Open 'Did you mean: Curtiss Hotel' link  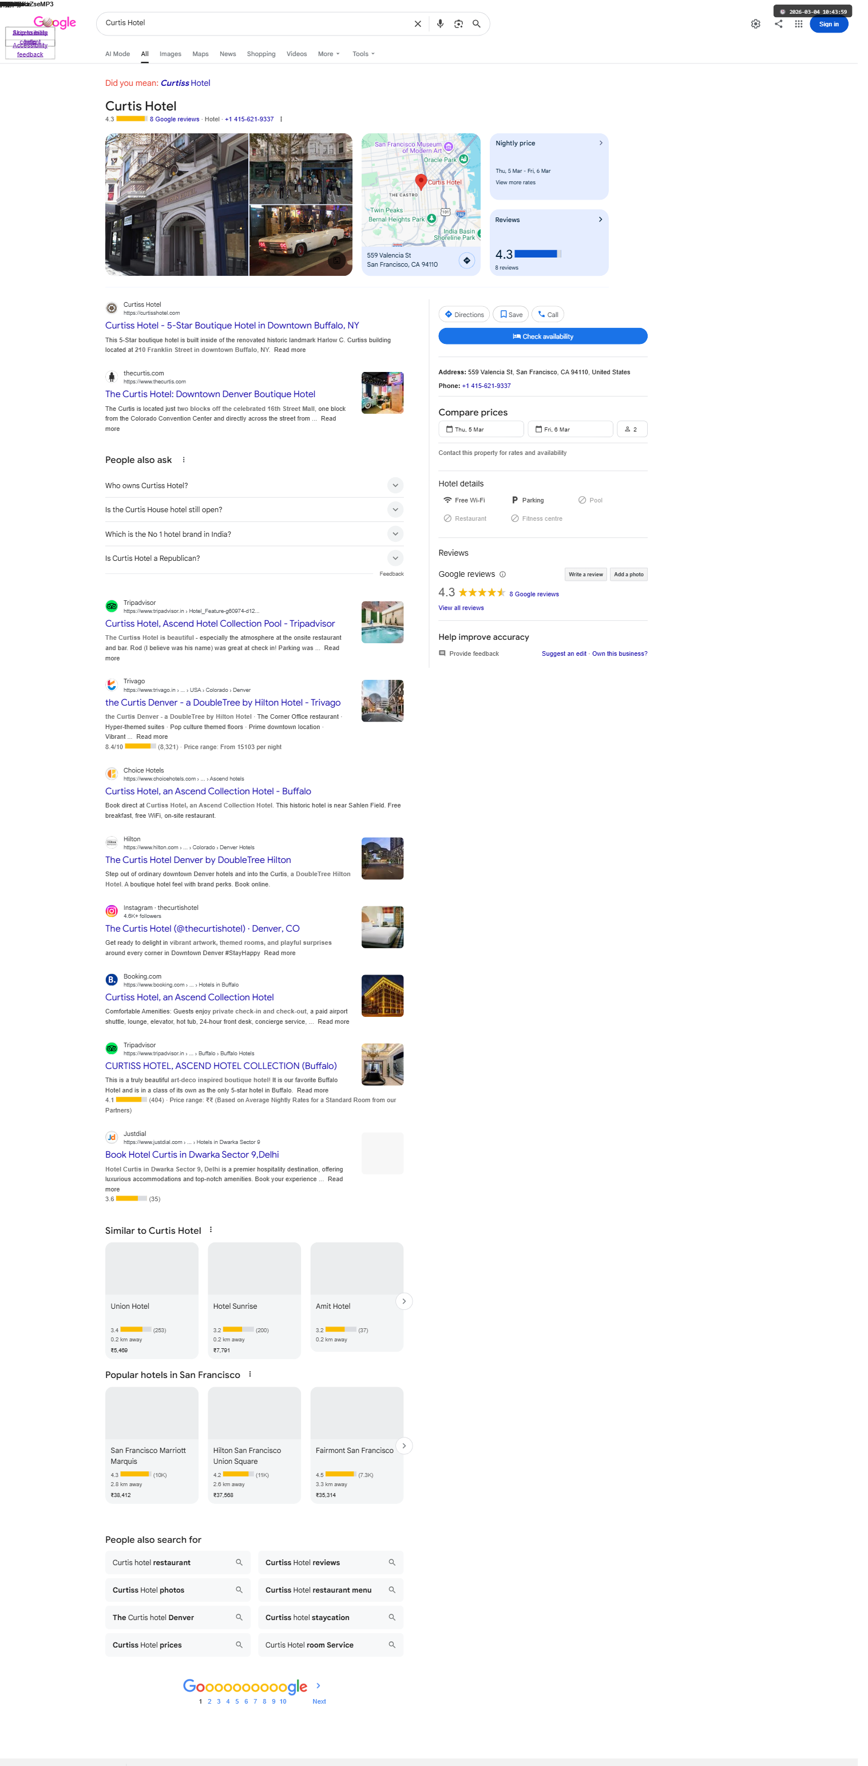pyautogui.click(x=185, y=83)
